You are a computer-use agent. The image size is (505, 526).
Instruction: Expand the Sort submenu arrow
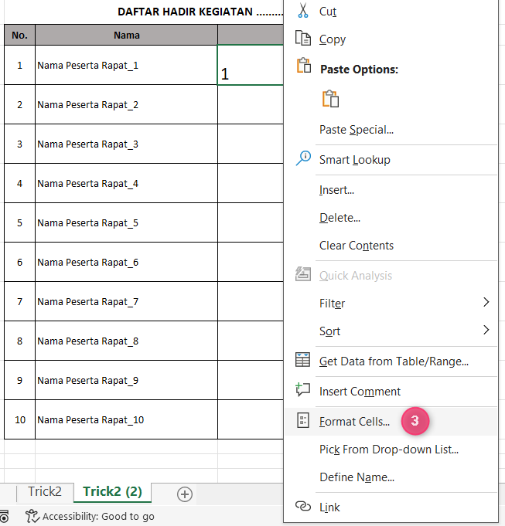(486, 331)
